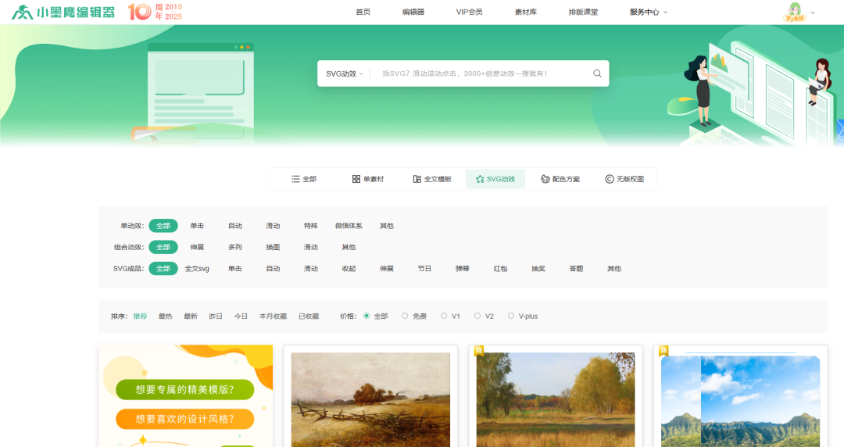844x447 pixels.
Task: Sort by 本月收藏
Action: [273, 316]
